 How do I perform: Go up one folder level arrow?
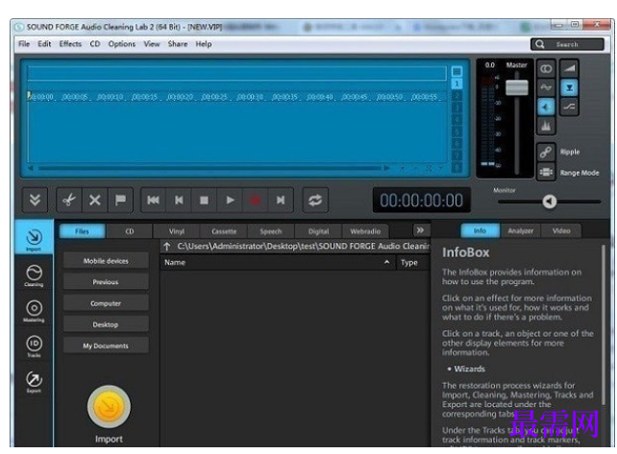pyautogui.click(x=167, y=247)
